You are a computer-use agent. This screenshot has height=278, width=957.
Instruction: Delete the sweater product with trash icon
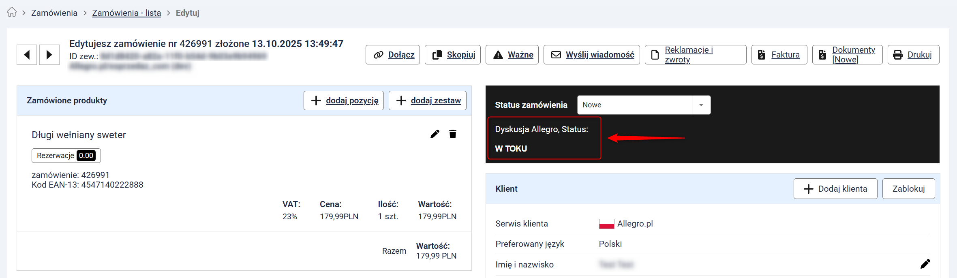click(453, 134)
